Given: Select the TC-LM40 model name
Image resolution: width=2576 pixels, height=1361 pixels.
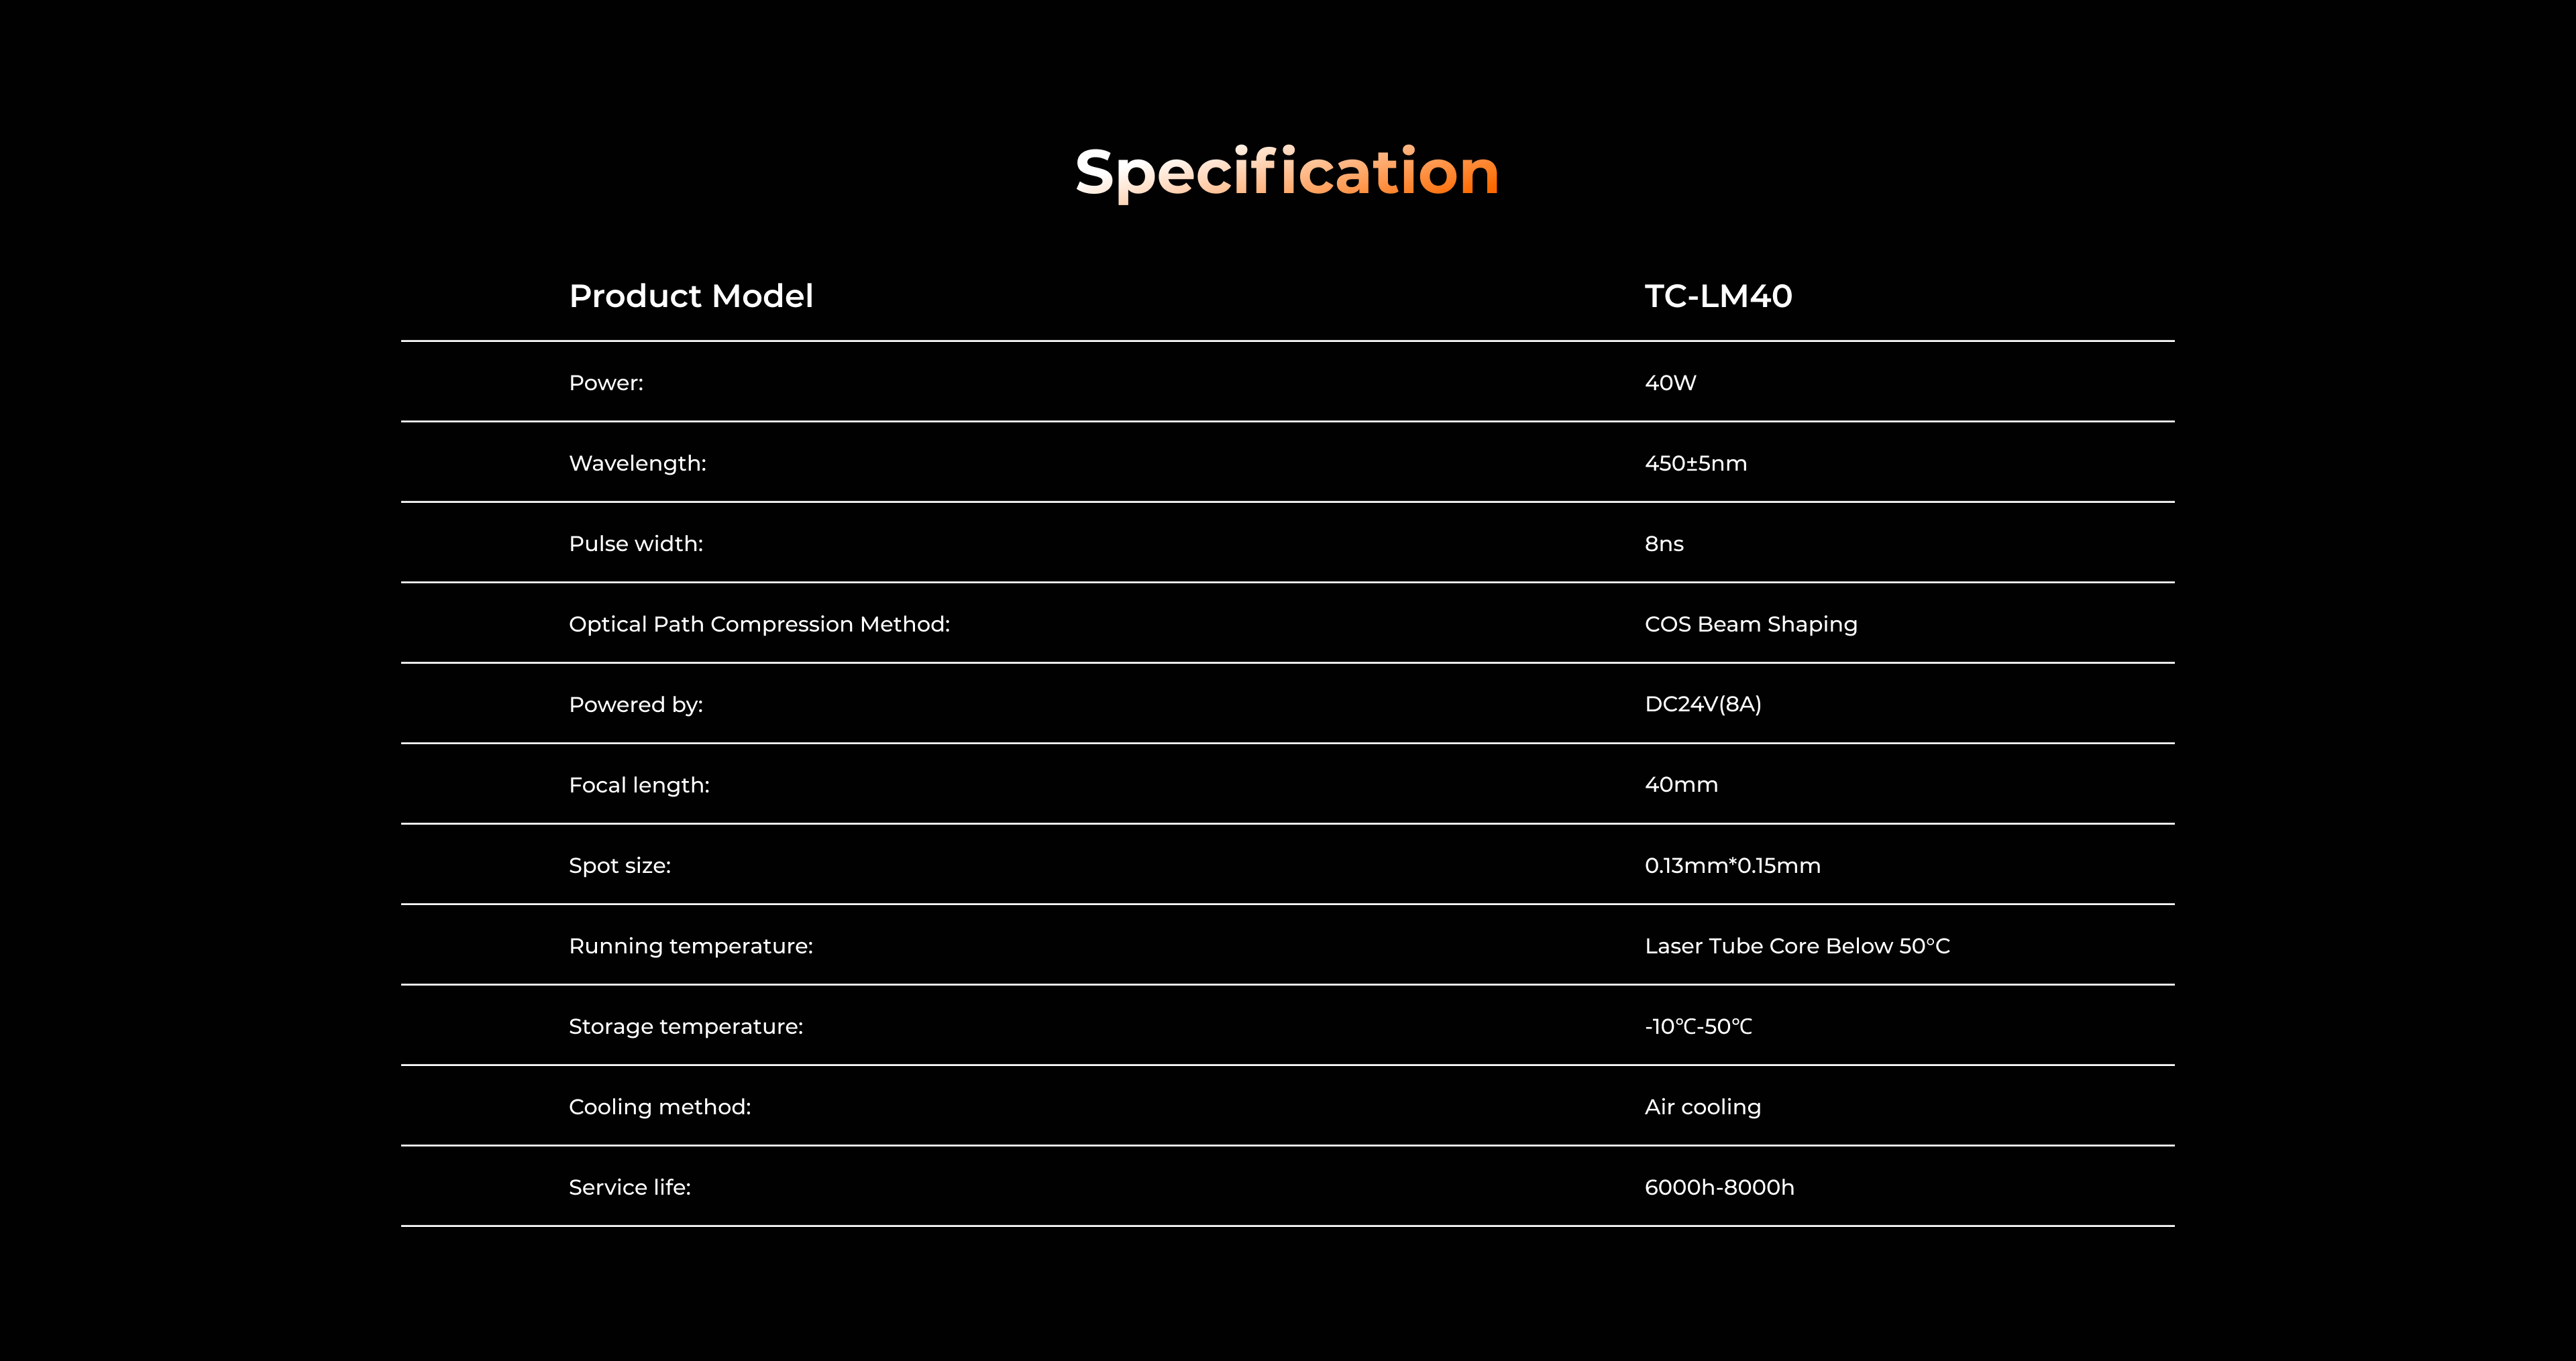Looking at the screenshot, I should click(1718, 296).
